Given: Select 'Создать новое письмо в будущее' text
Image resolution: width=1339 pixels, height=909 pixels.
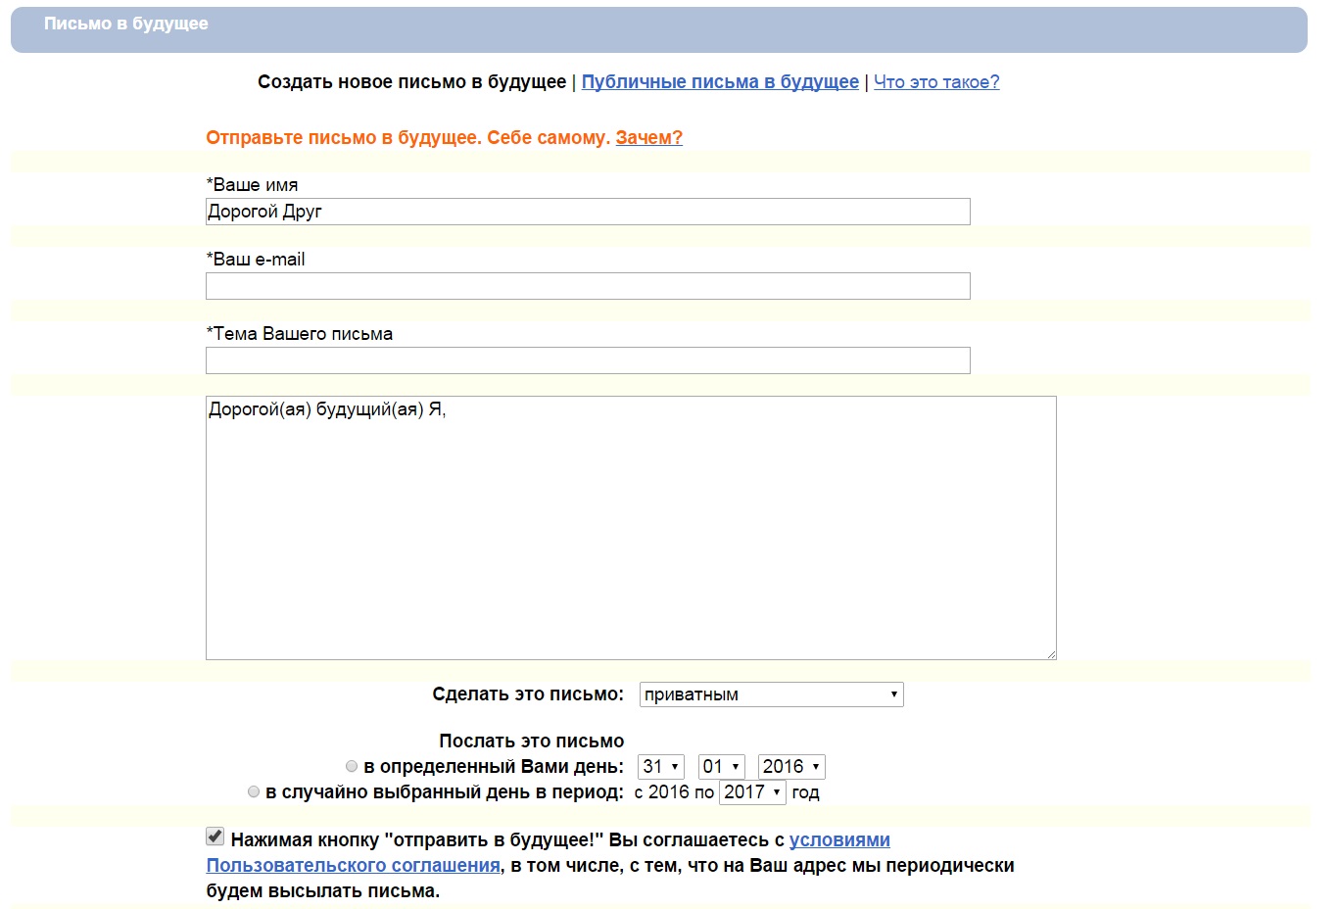Looking at the screenshot, I should pyautogui.click(x=411, y=82).
